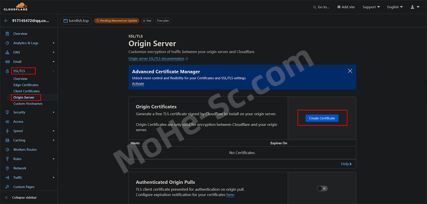This screenshot has width=427, height=204.
Task: Expand the Traffic section arrow
Action: click(53, 178)
